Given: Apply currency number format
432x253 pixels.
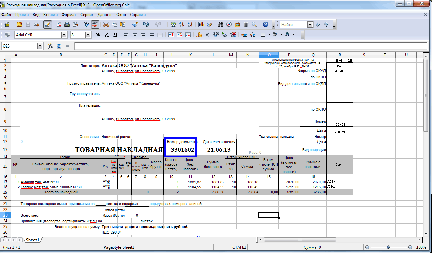Looking at the screenshot, I should [199, 35].
